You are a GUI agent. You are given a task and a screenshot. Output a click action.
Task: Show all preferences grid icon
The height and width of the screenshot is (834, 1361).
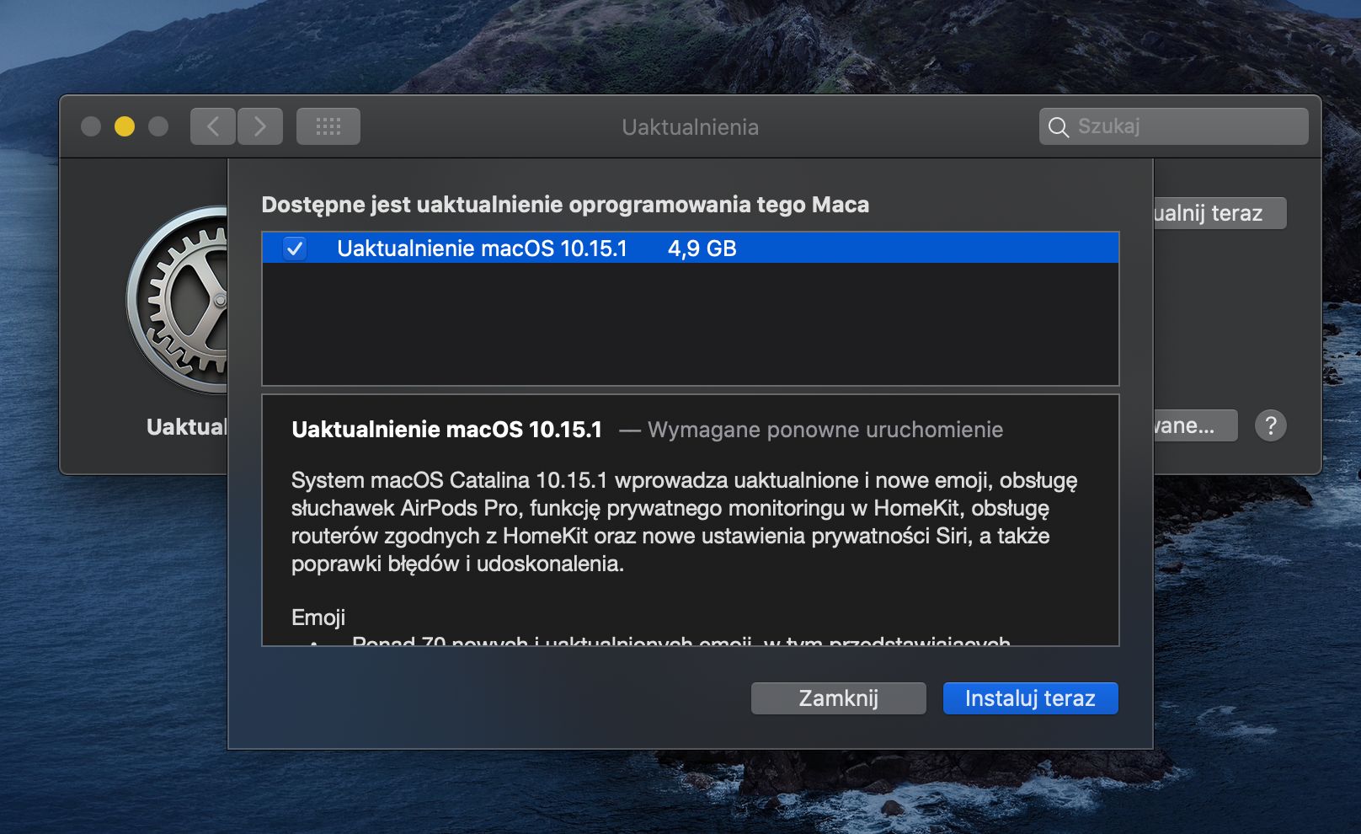tap(328, 126)
